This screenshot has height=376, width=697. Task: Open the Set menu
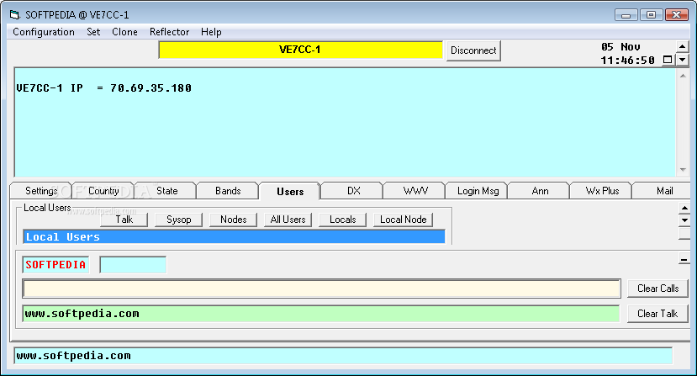[93, 32]
